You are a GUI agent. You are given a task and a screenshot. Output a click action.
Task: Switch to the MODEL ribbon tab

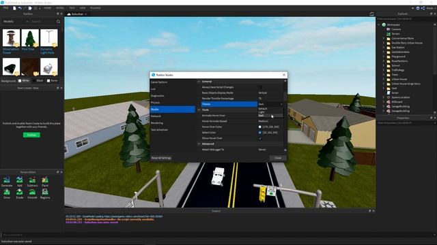click(60, 8)
